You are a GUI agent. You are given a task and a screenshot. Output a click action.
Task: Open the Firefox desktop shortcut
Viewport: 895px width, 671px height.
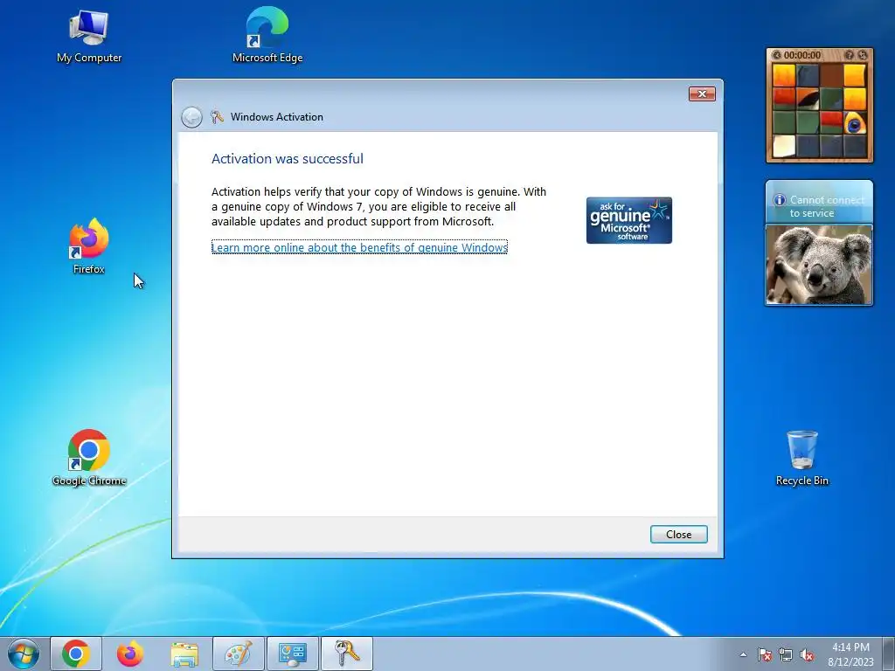tap(89, 246)
